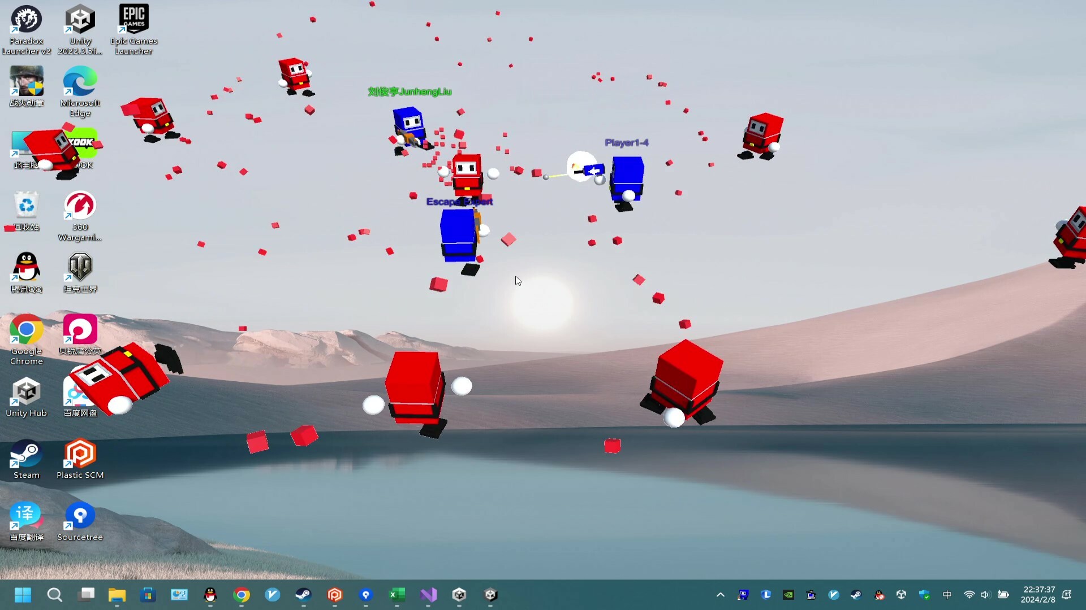Toggle Wi-Fi from the system tray
This screenshot has width=1086, height=610.
click(x=969, y=595)
